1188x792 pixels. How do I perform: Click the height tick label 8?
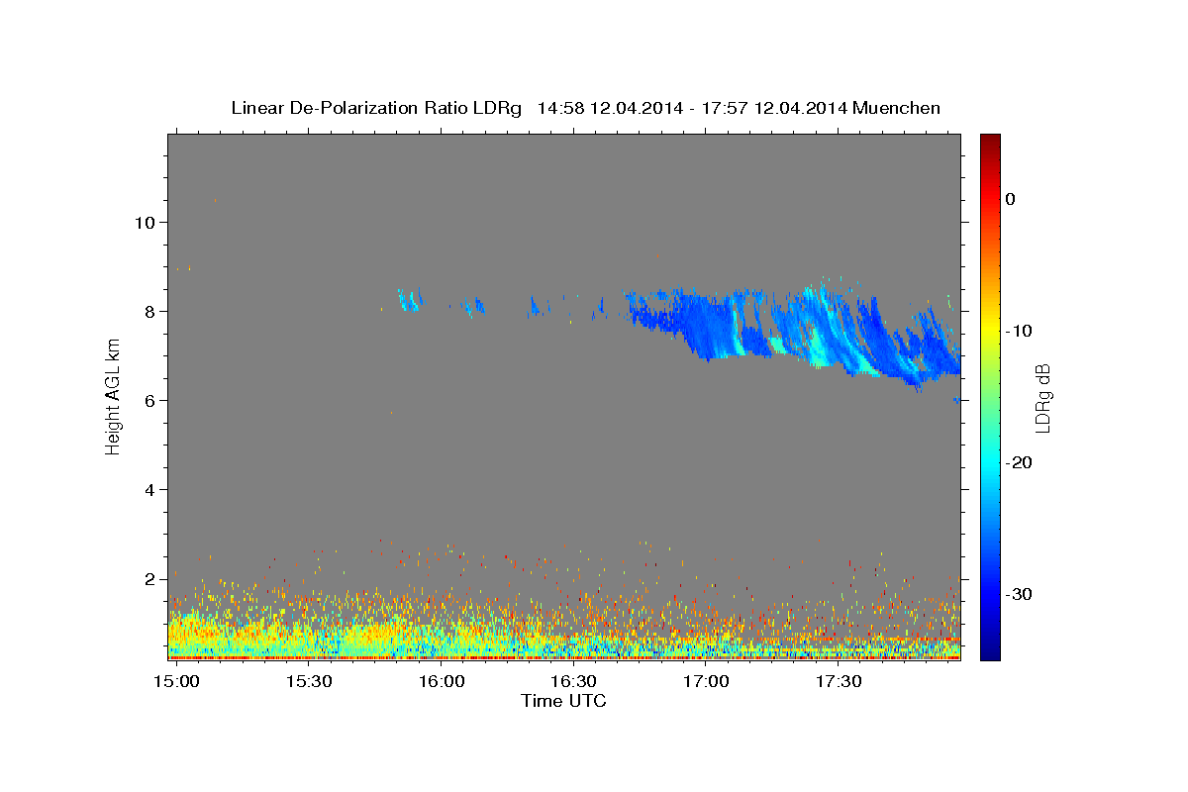(148, 311)
